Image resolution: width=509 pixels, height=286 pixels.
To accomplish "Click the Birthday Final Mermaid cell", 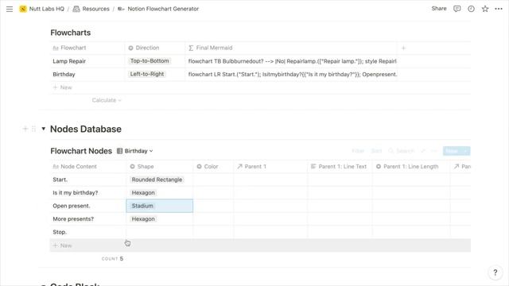I will click(291, 74).
